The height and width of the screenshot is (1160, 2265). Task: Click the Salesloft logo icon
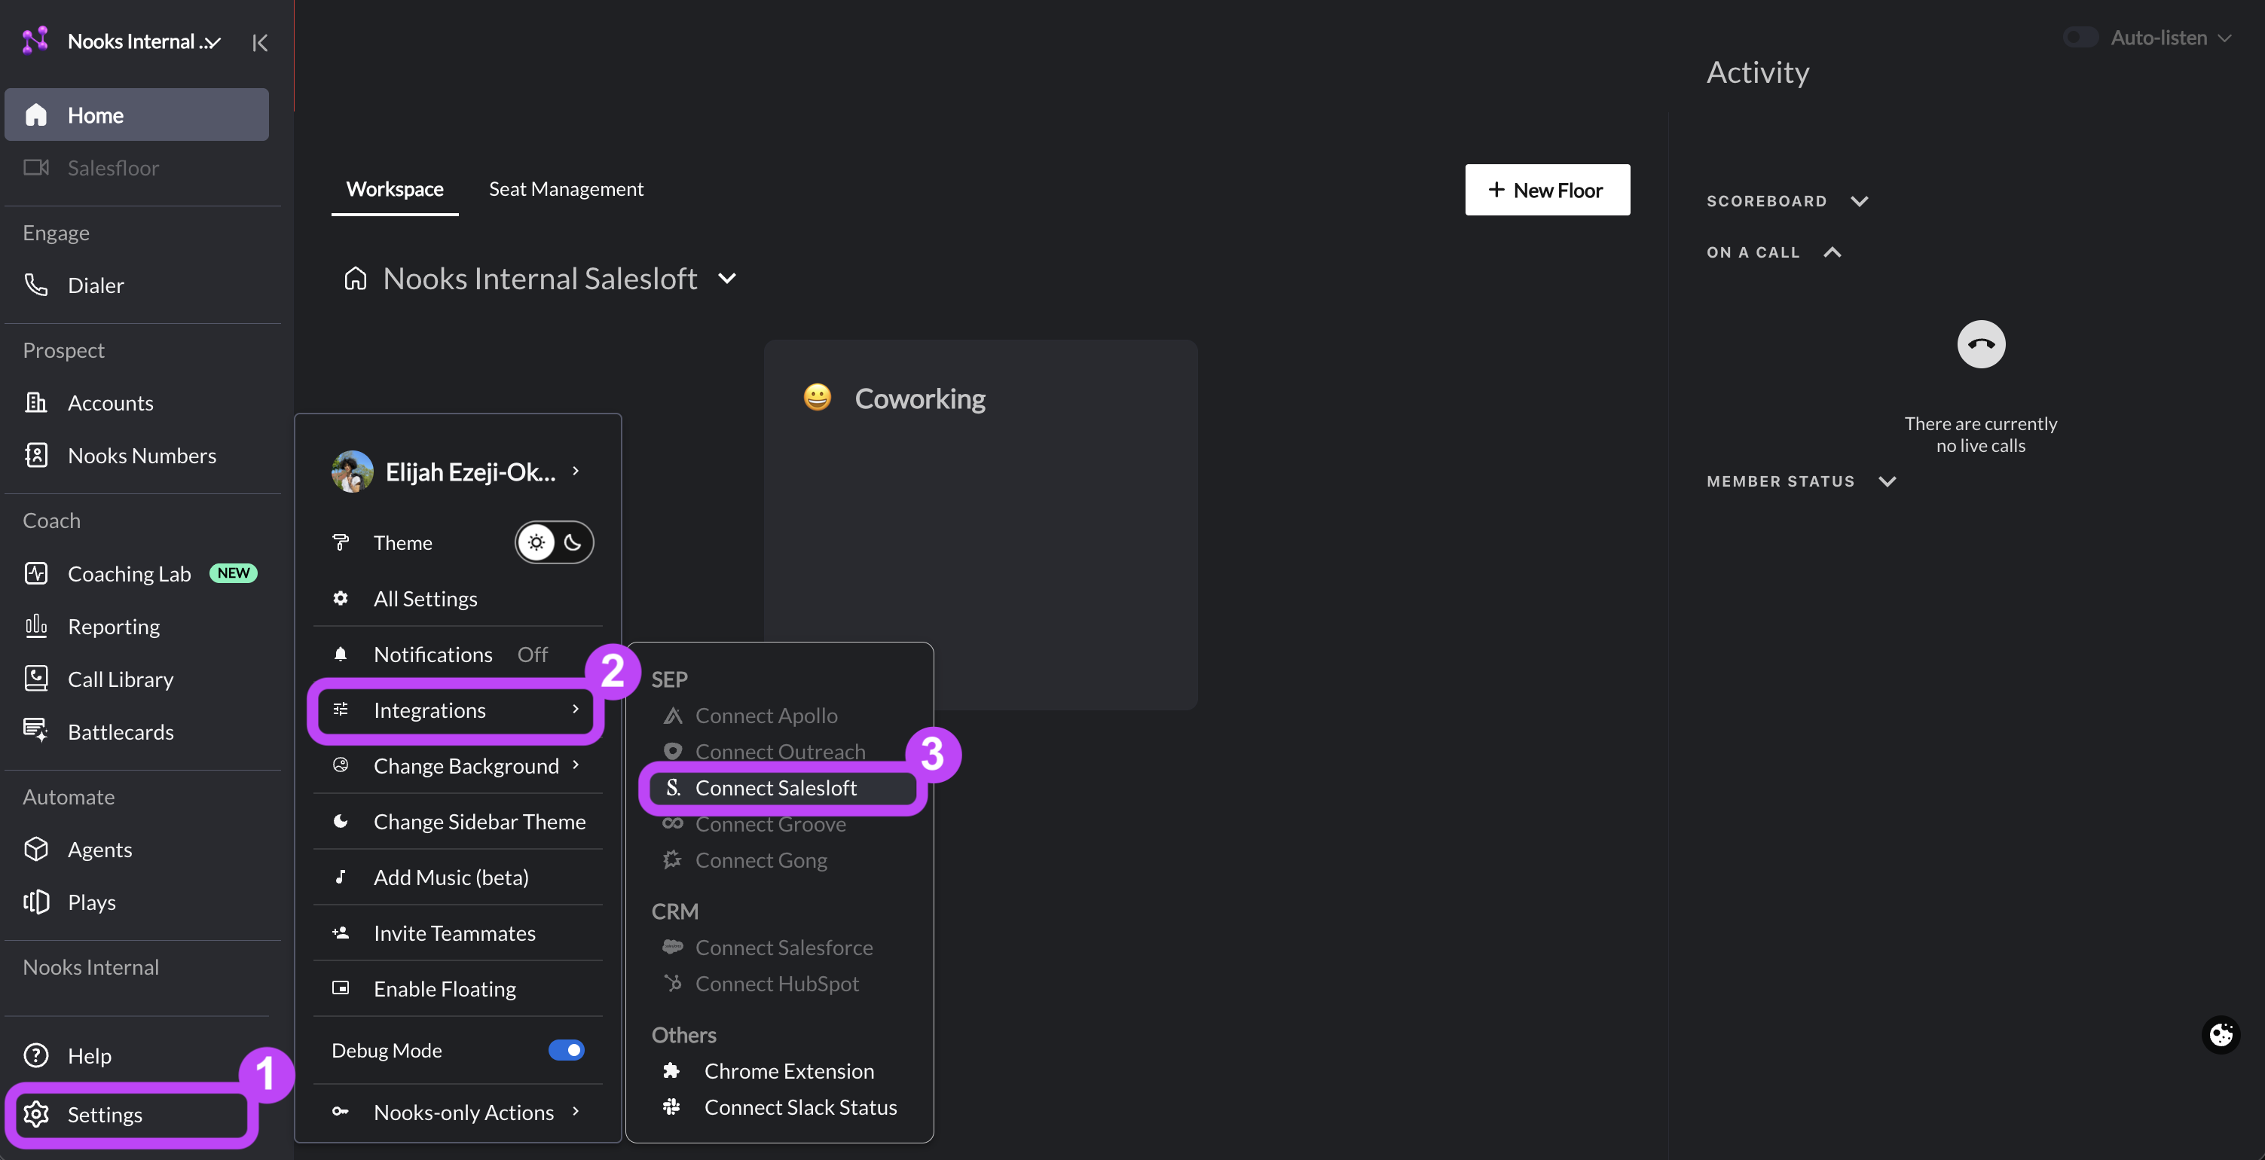tap(673, 787)
